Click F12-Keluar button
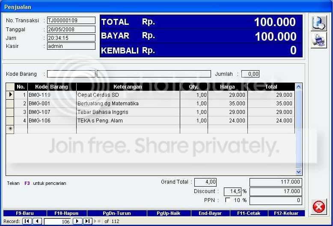 click(286, 213)
